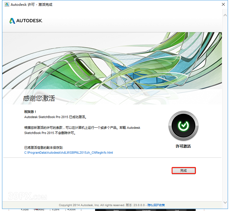Click the 祝贺您！ congratulation text
230x211 pixels.
[30, 112]
